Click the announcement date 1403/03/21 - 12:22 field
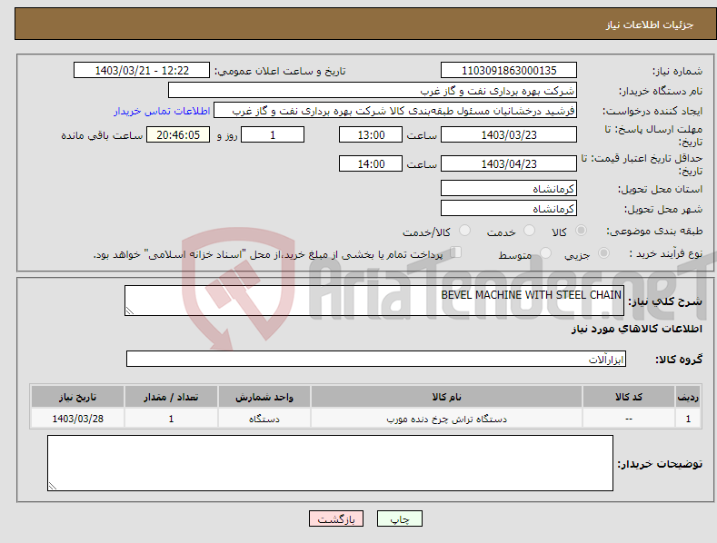The image size is (717, 543). click(x=142, y=71)
